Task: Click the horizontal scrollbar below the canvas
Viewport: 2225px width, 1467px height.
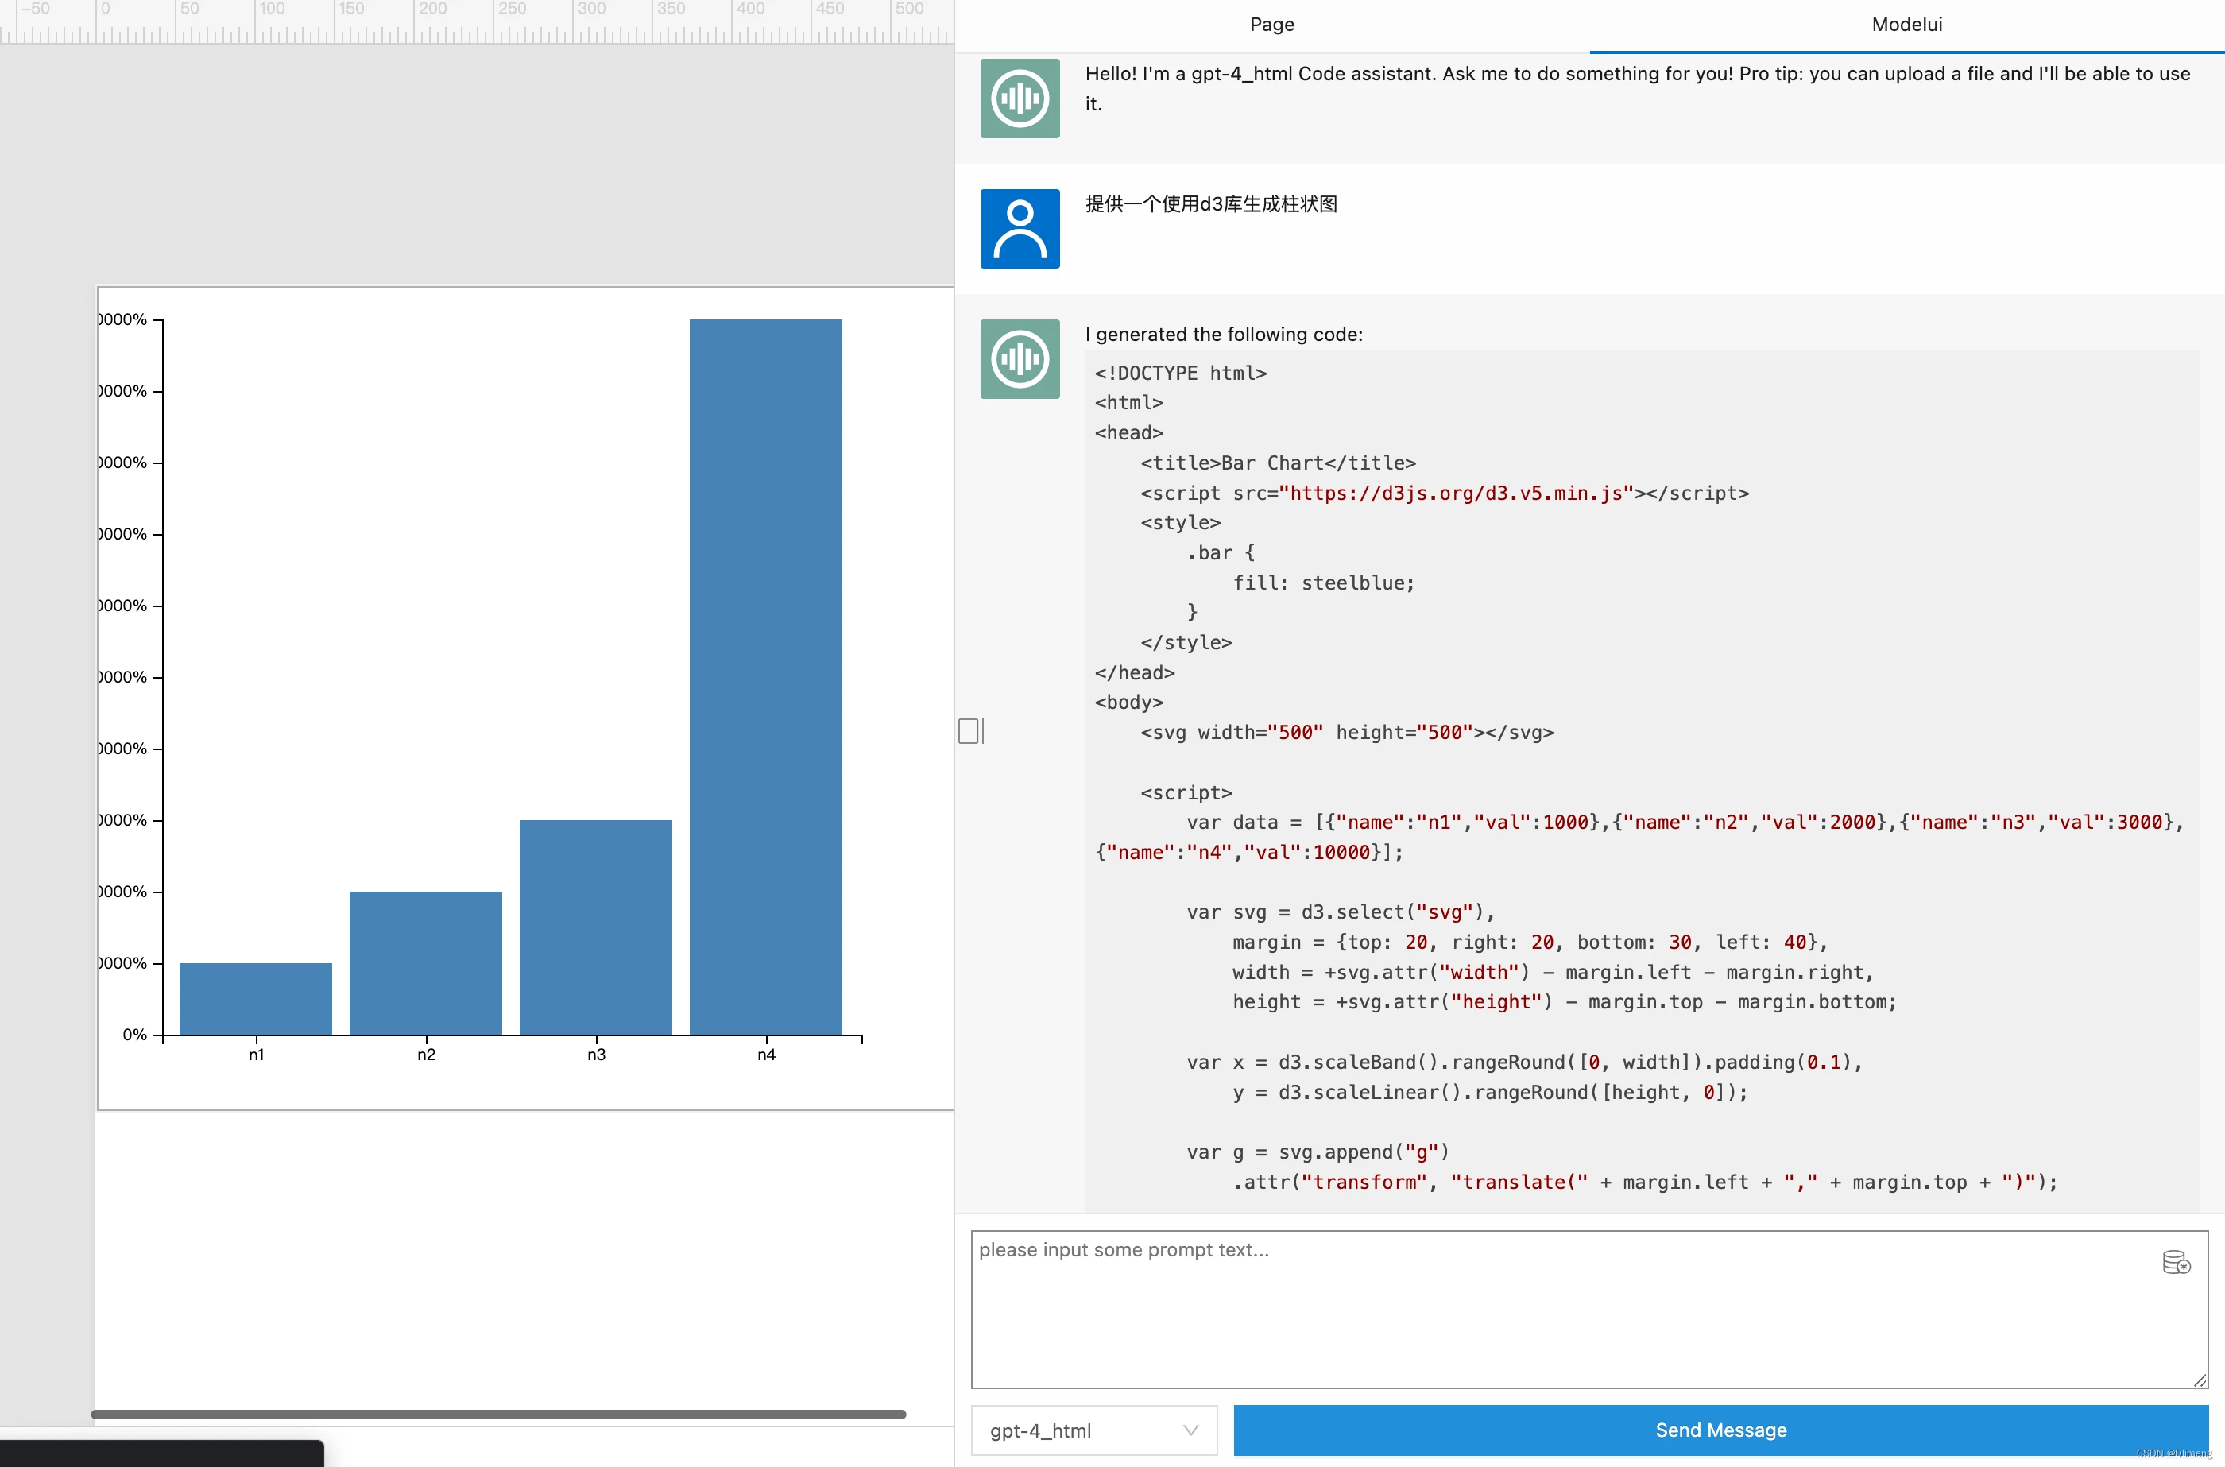Action: pos(497,1414)
